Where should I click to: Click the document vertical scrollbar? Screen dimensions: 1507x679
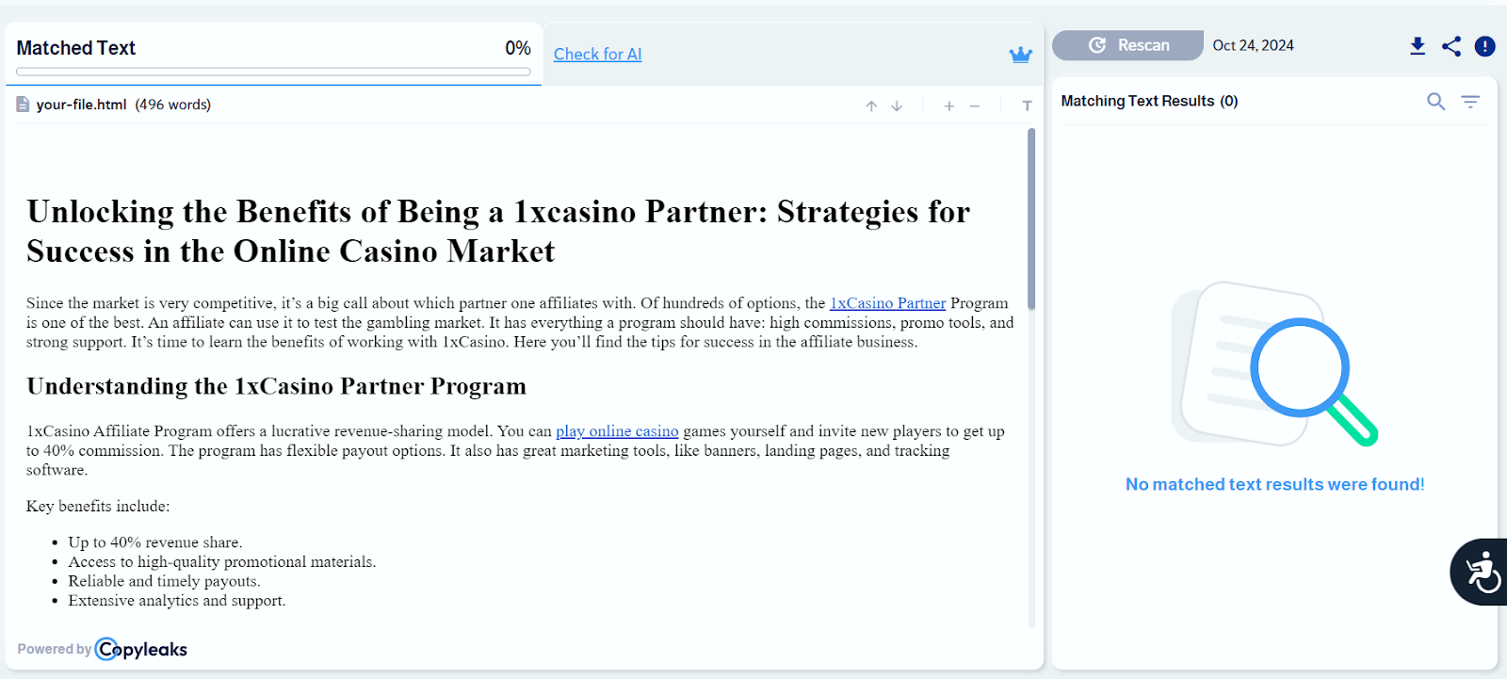point(1031,218)
